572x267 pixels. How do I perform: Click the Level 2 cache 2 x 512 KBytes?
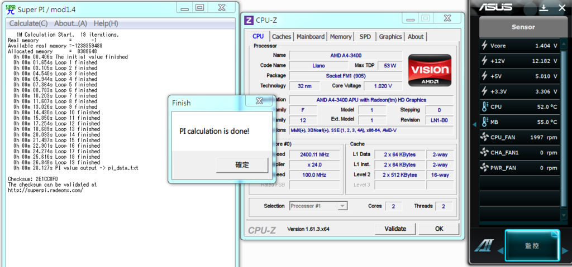pos(400,175)
